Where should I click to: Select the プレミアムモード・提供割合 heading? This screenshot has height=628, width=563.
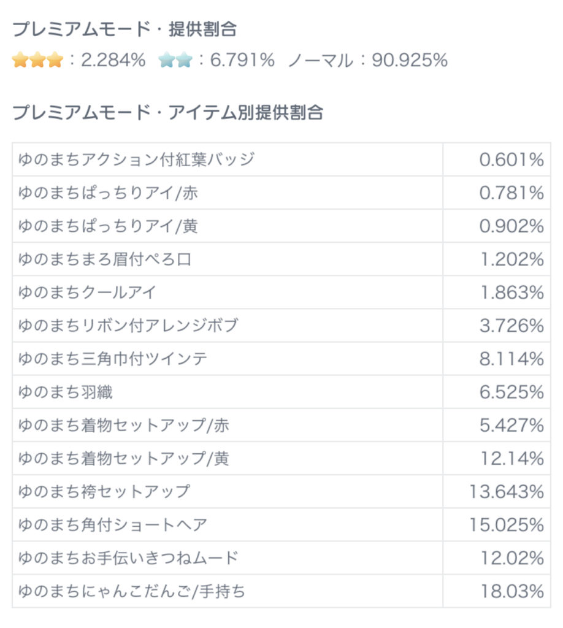point(124,29)
